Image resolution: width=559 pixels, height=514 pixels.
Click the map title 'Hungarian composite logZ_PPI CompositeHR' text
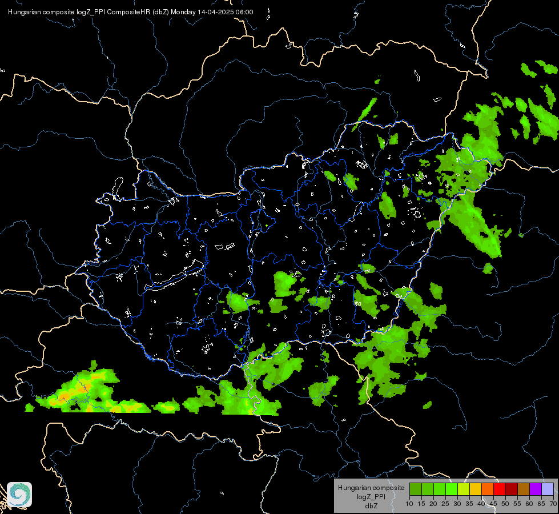click(x=79, y=12)
